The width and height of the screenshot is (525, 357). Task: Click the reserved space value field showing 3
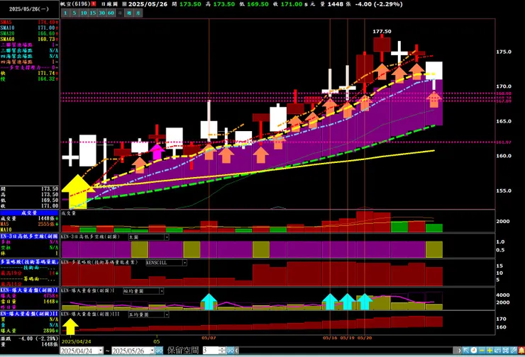(210, 351)
